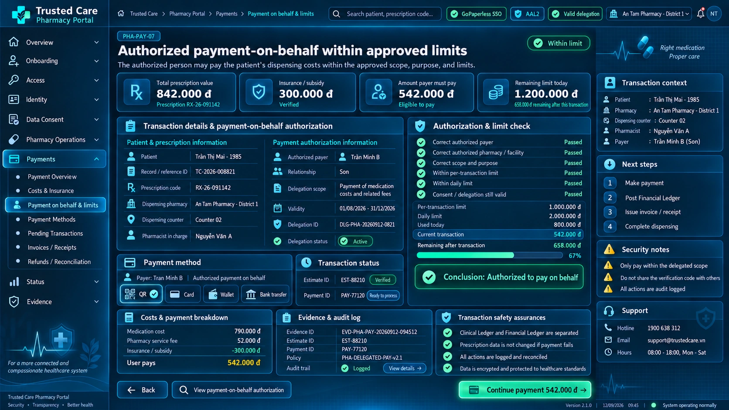Select the QR payment method

click(141, 294)
